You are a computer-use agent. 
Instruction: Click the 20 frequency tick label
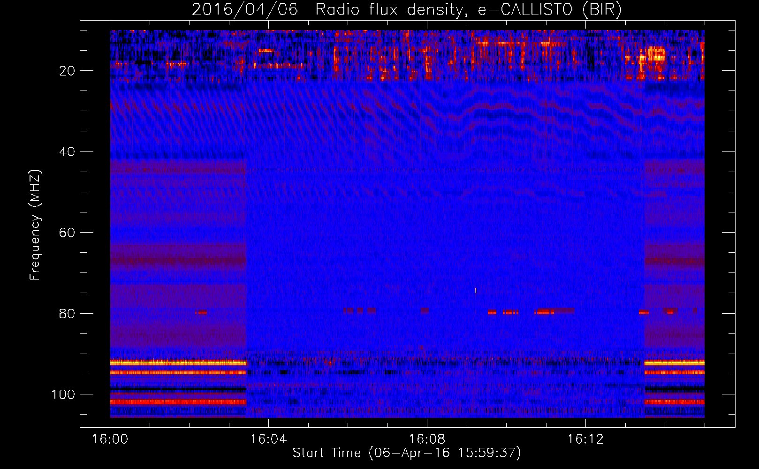[68, 71]
